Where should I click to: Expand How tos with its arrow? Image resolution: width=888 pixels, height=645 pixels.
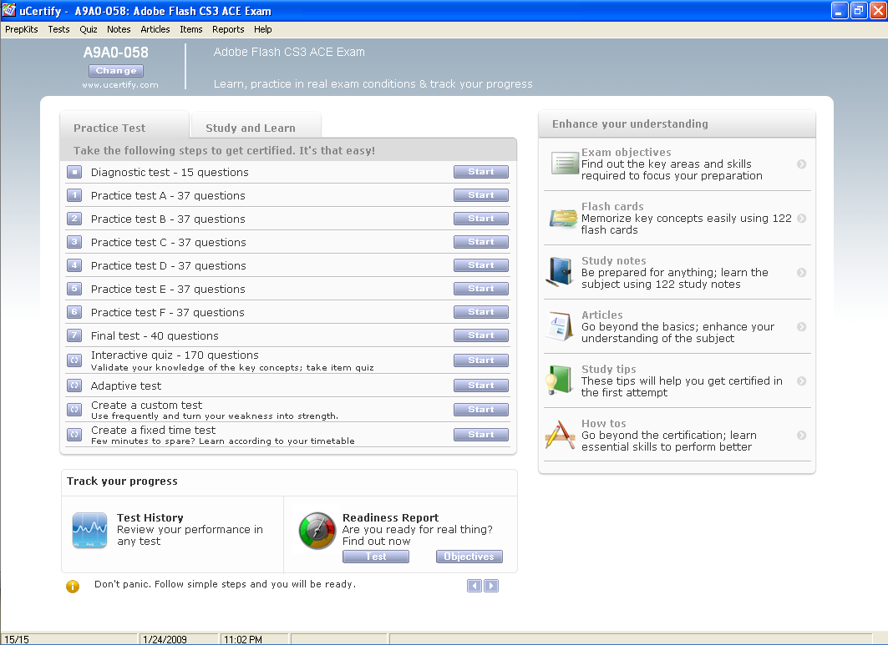pos(801,435)
